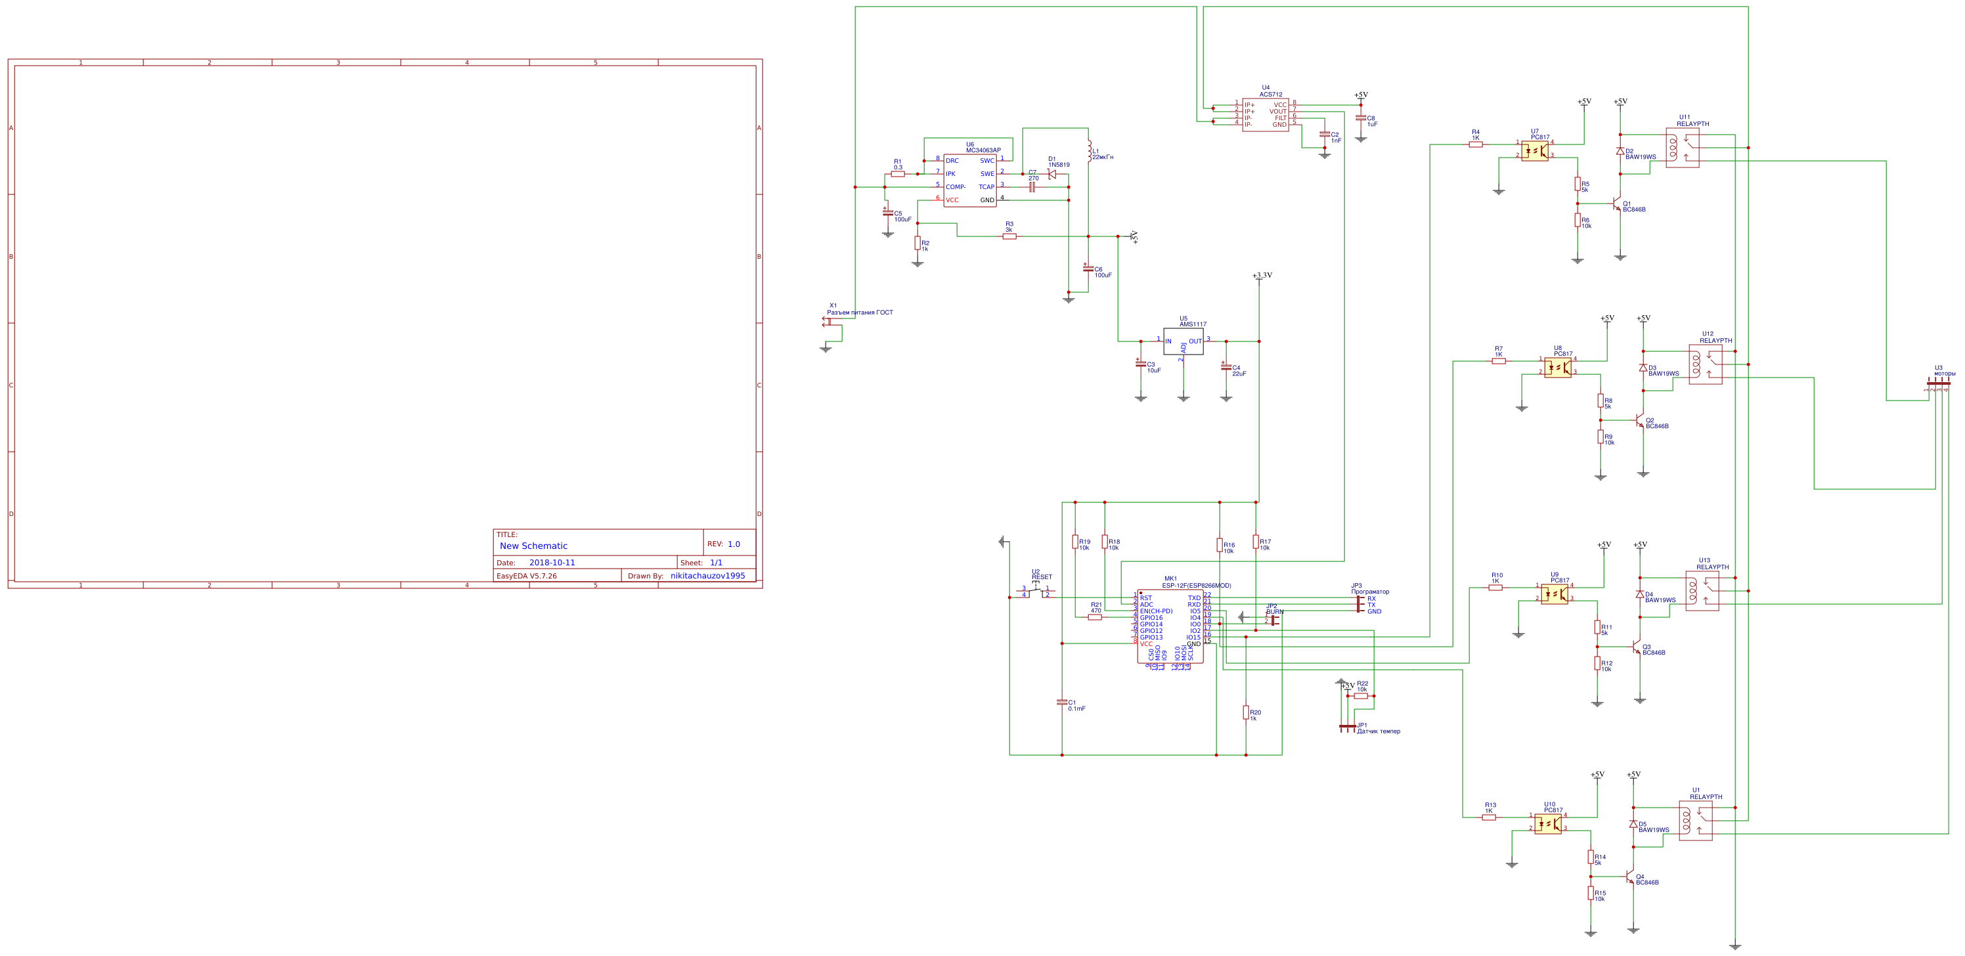Select the PC817 optocoupler U10
Screen dimensions: 1965x956
(x=1547, y=823)
